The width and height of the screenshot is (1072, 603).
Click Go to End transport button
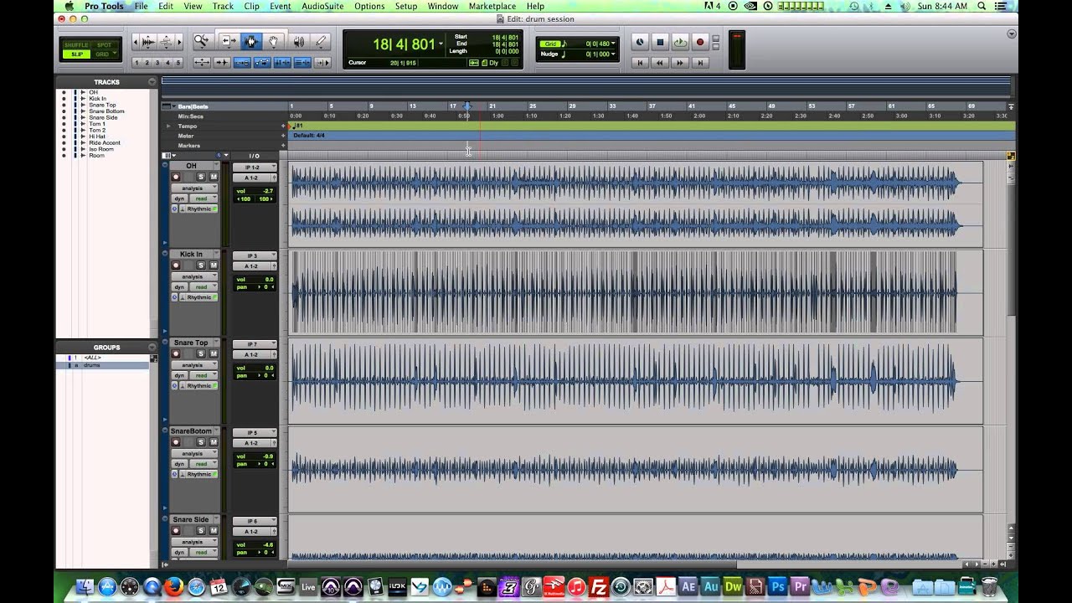(700, 63)
